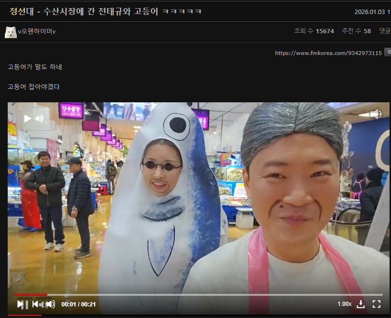Click the play overlay icon at top-left of video
The image size is (391, 318).
27,118
